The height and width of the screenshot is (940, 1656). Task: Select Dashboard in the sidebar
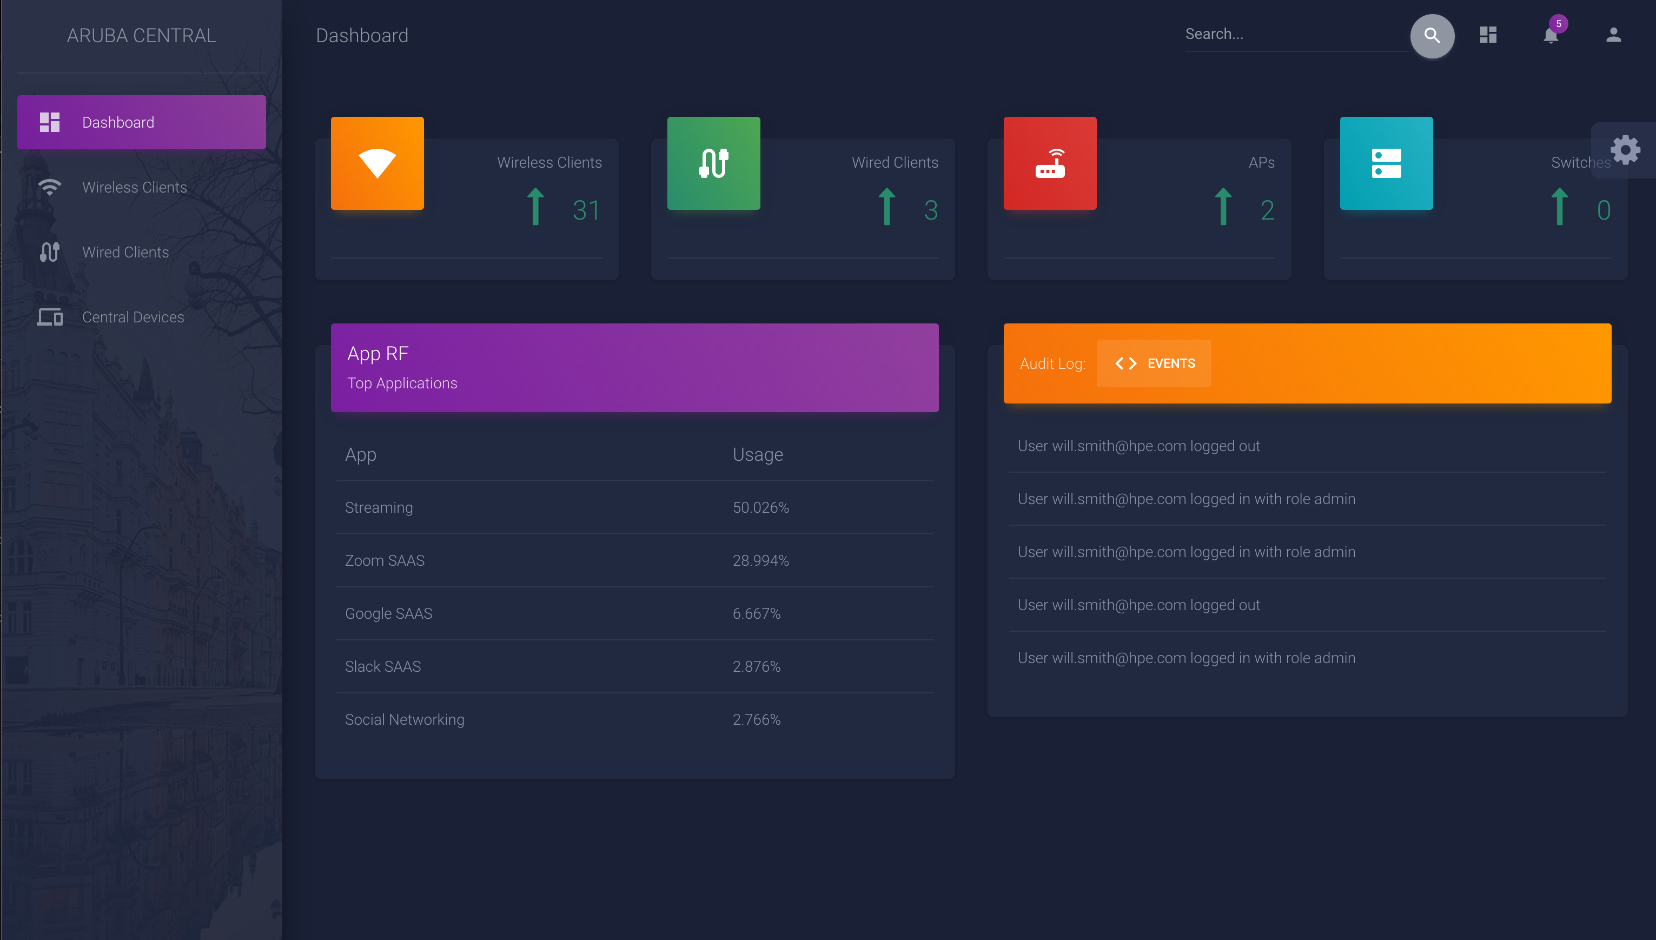(118, 122)
